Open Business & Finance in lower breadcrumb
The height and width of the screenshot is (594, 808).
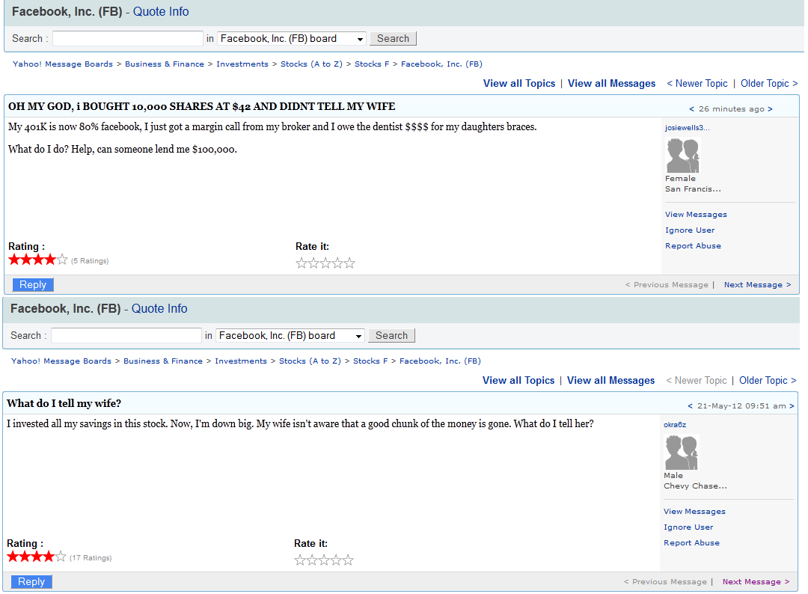point(163,361)
